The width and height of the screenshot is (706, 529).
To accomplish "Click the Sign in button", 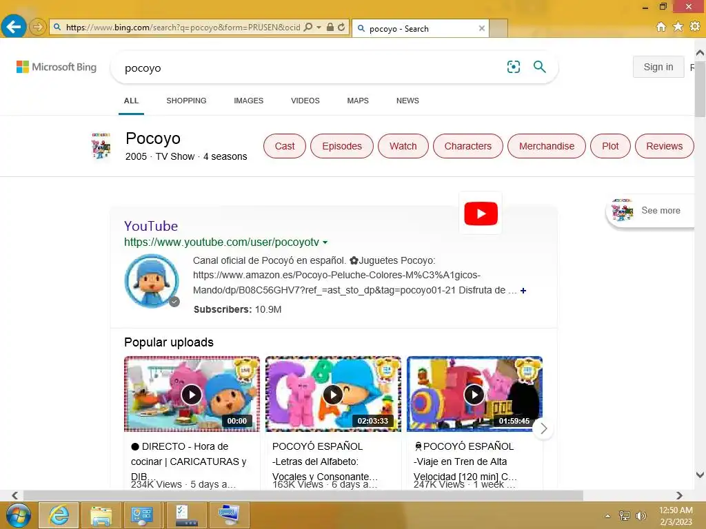I will coord(658,67).
